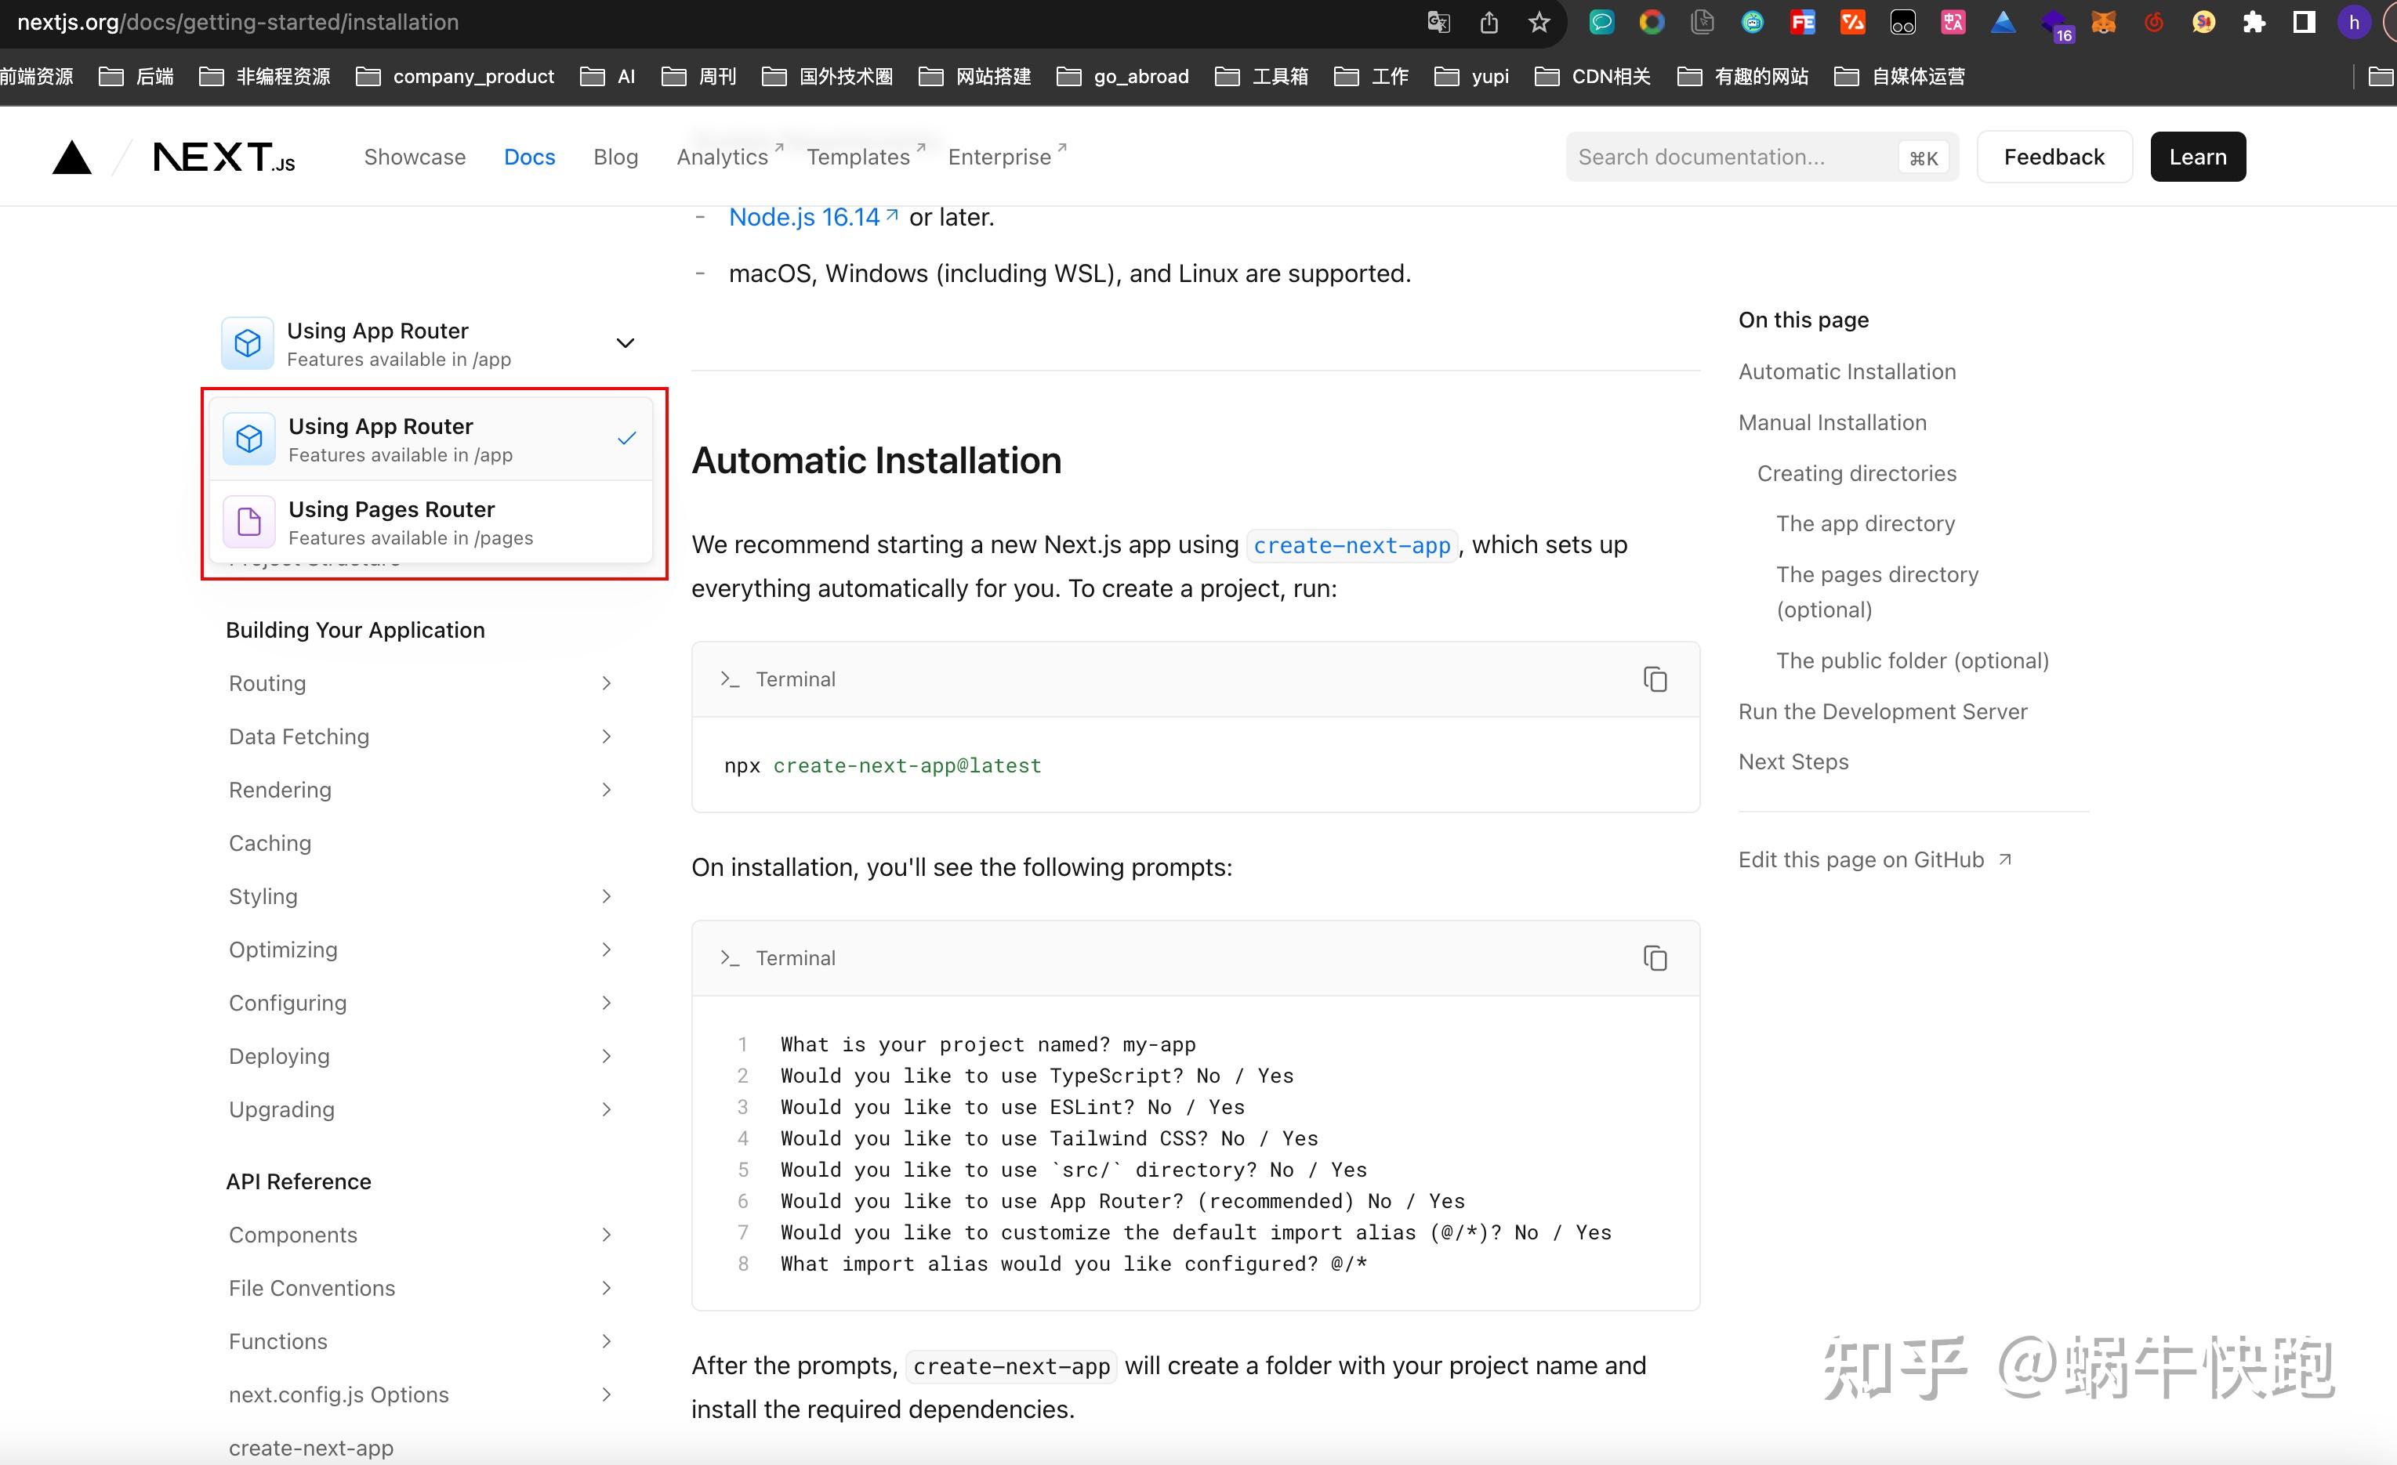Click the FE extension icon in the toolbar

[x=1803, y=21]
